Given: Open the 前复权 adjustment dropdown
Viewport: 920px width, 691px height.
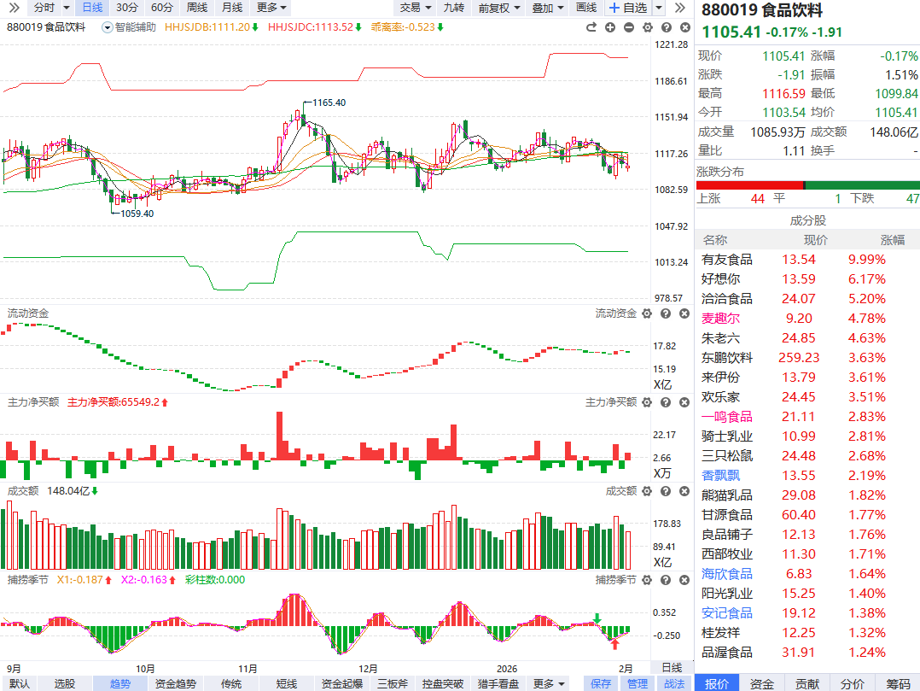Looking at the screenshot, I should (498, 8).
